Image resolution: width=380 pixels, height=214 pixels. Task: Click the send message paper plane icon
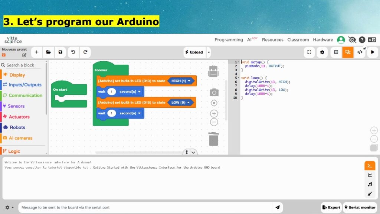pos(277,207)
